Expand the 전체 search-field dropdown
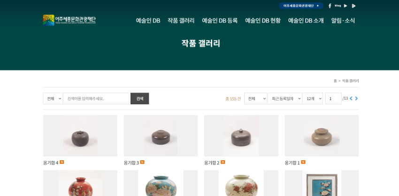This screenshot has width=399, height=196. pyautogui.click(x=53, y=98)
